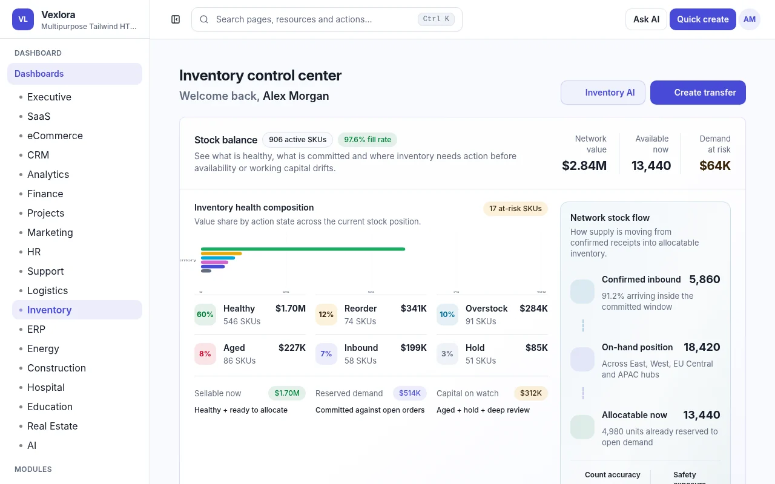Open the Projects dashboard
The height and width of the screenshot is (484, 775).
[x=77, y=213]
